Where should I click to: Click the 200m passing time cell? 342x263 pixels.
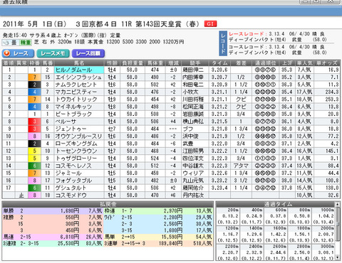pos(228,216)
